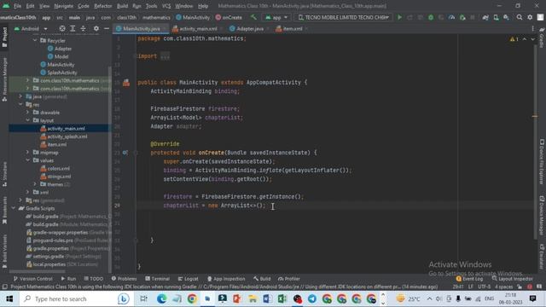
Task: Click the green Debug app bug icon
Action: pos(431,17)
